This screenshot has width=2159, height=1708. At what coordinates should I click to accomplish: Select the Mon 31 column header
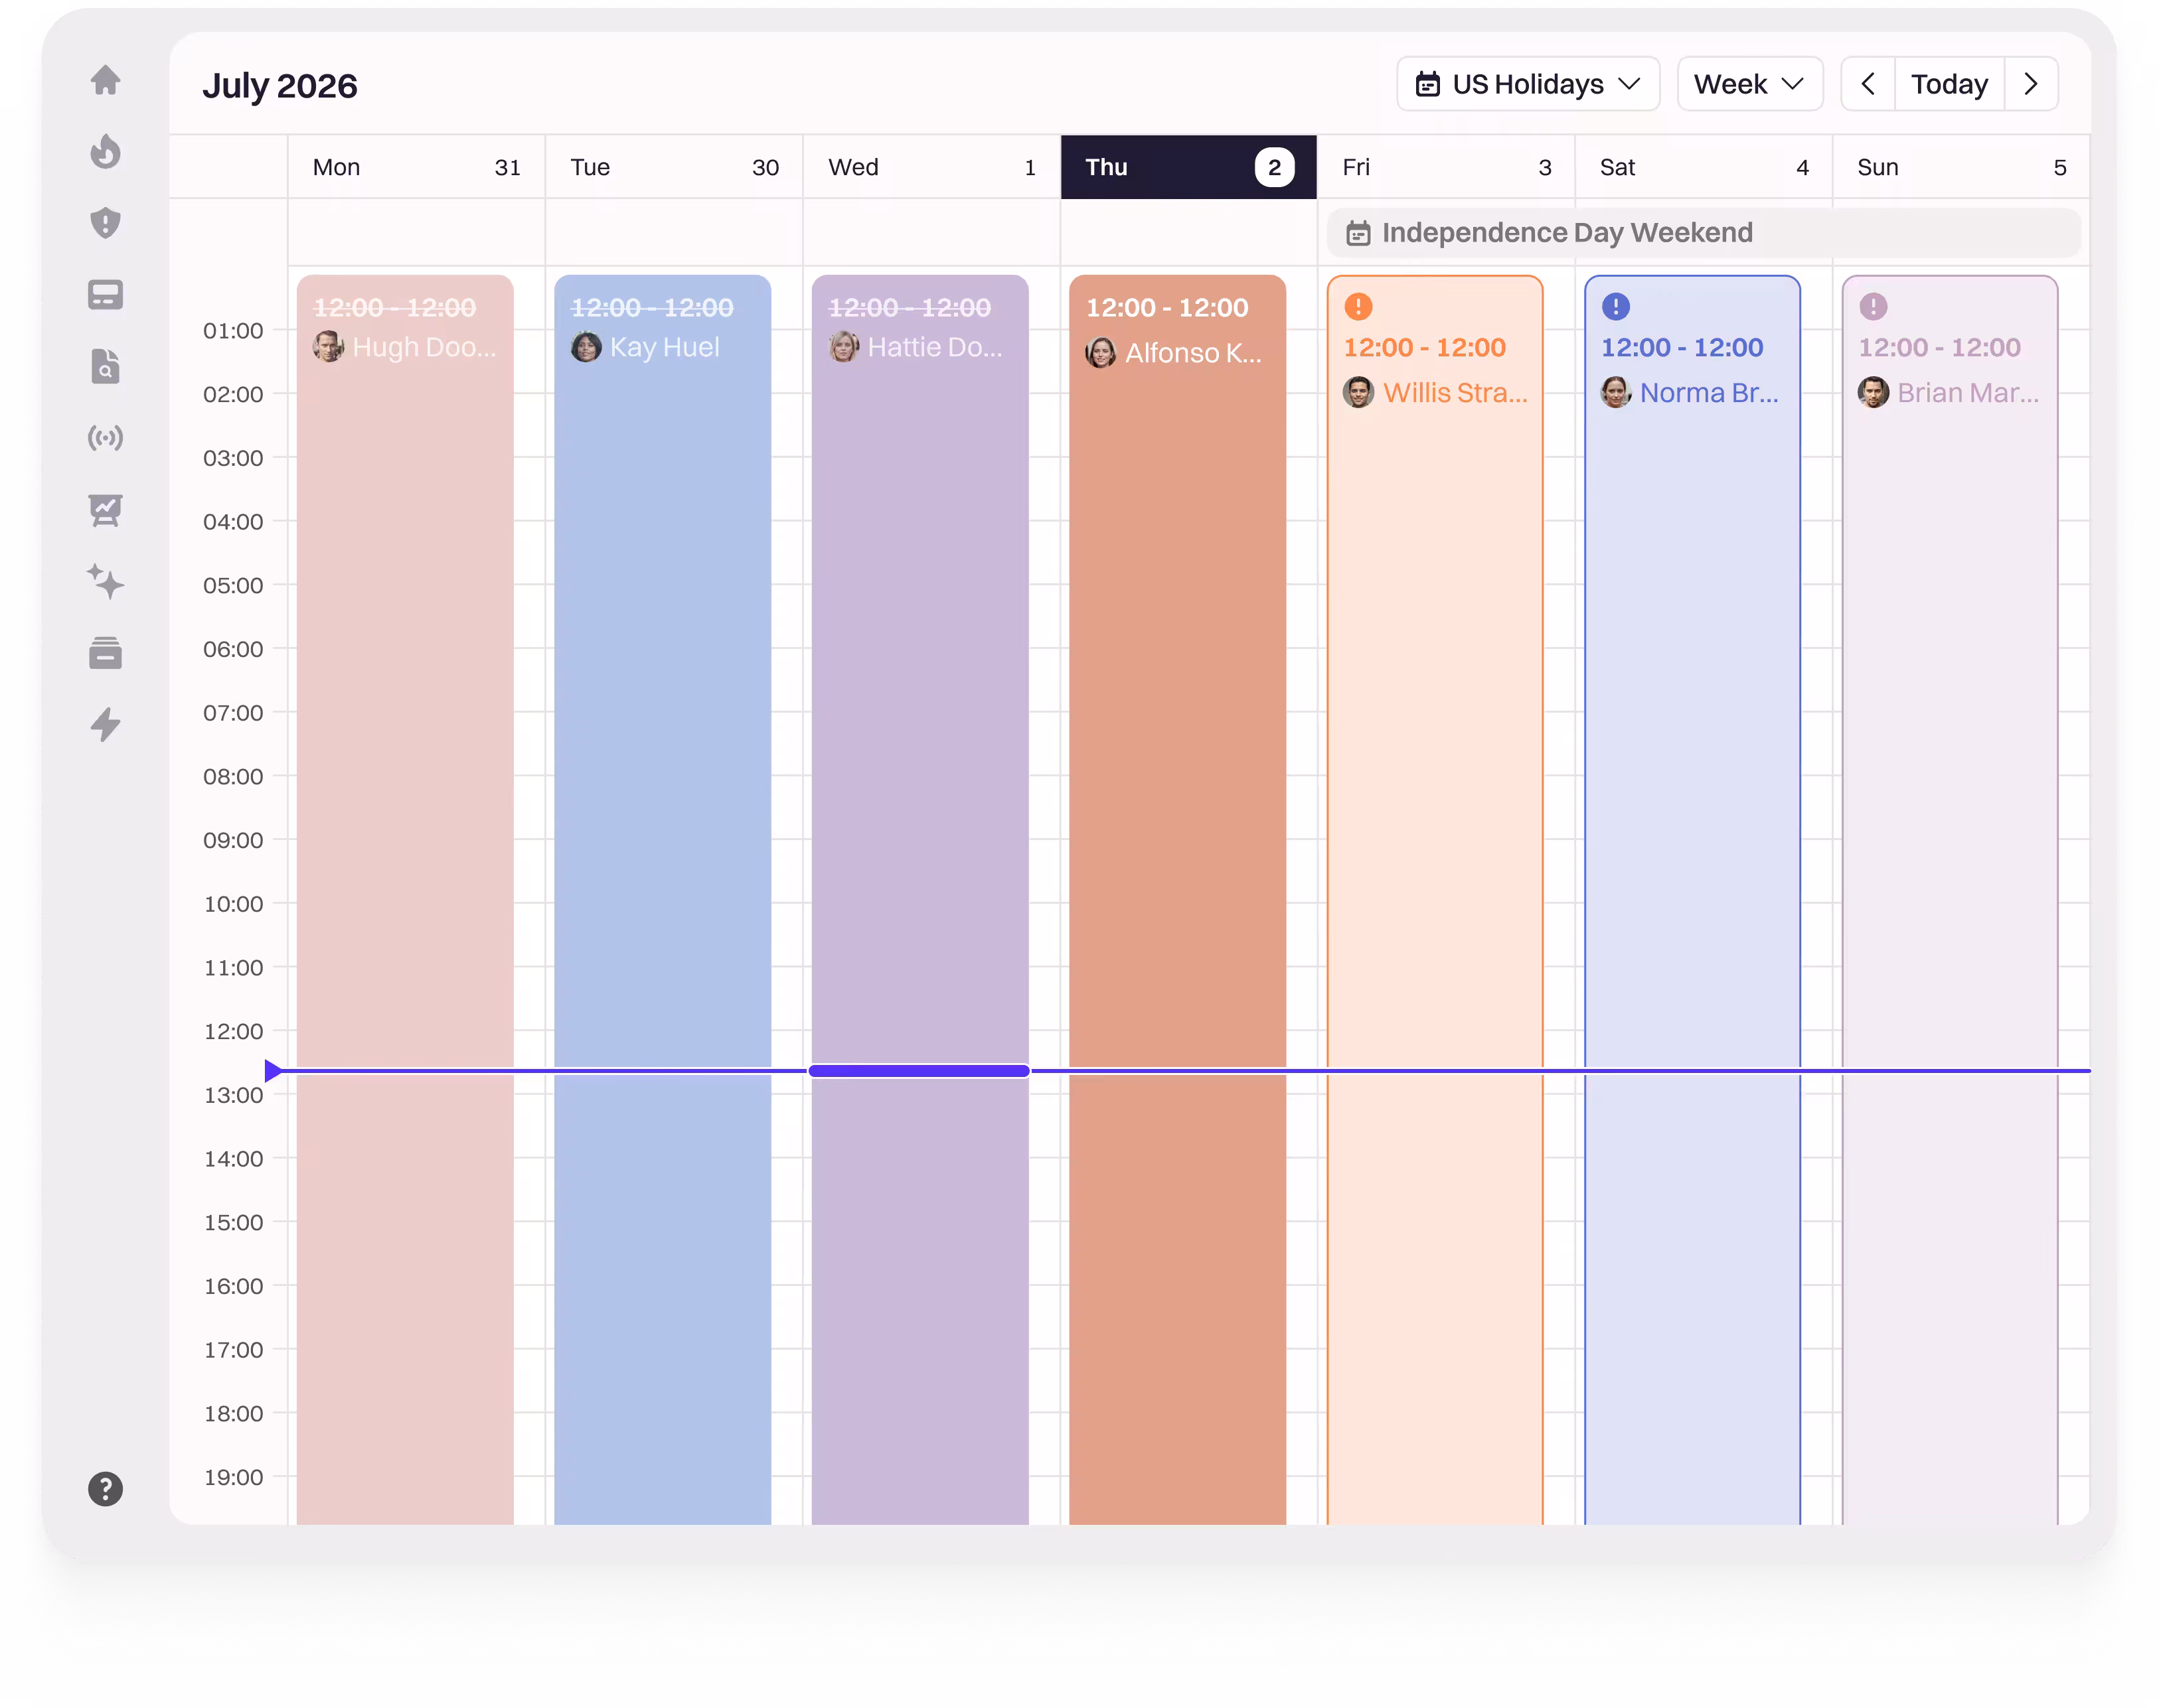(416, 167)
